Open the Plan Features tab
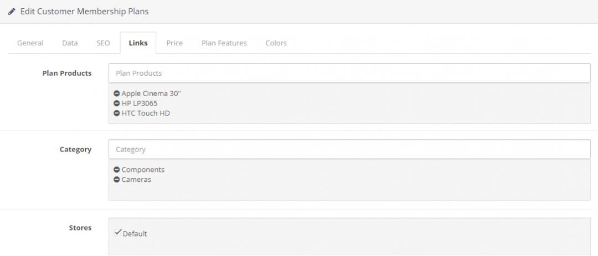The image size is (598, 256). click(224, 43)
